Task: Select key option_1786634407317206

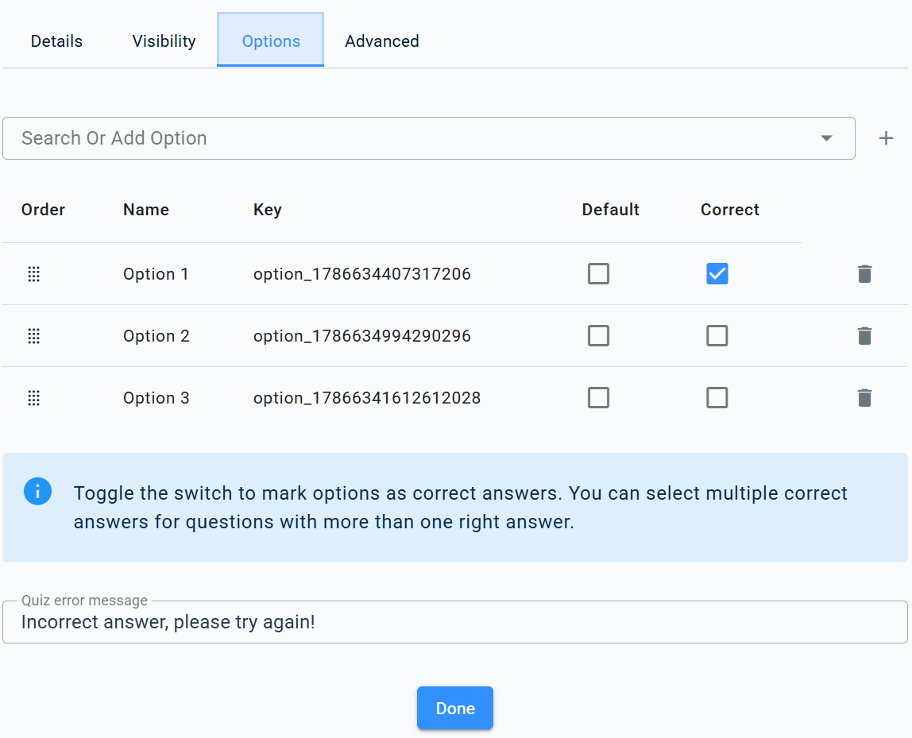Action: point(361,275)
